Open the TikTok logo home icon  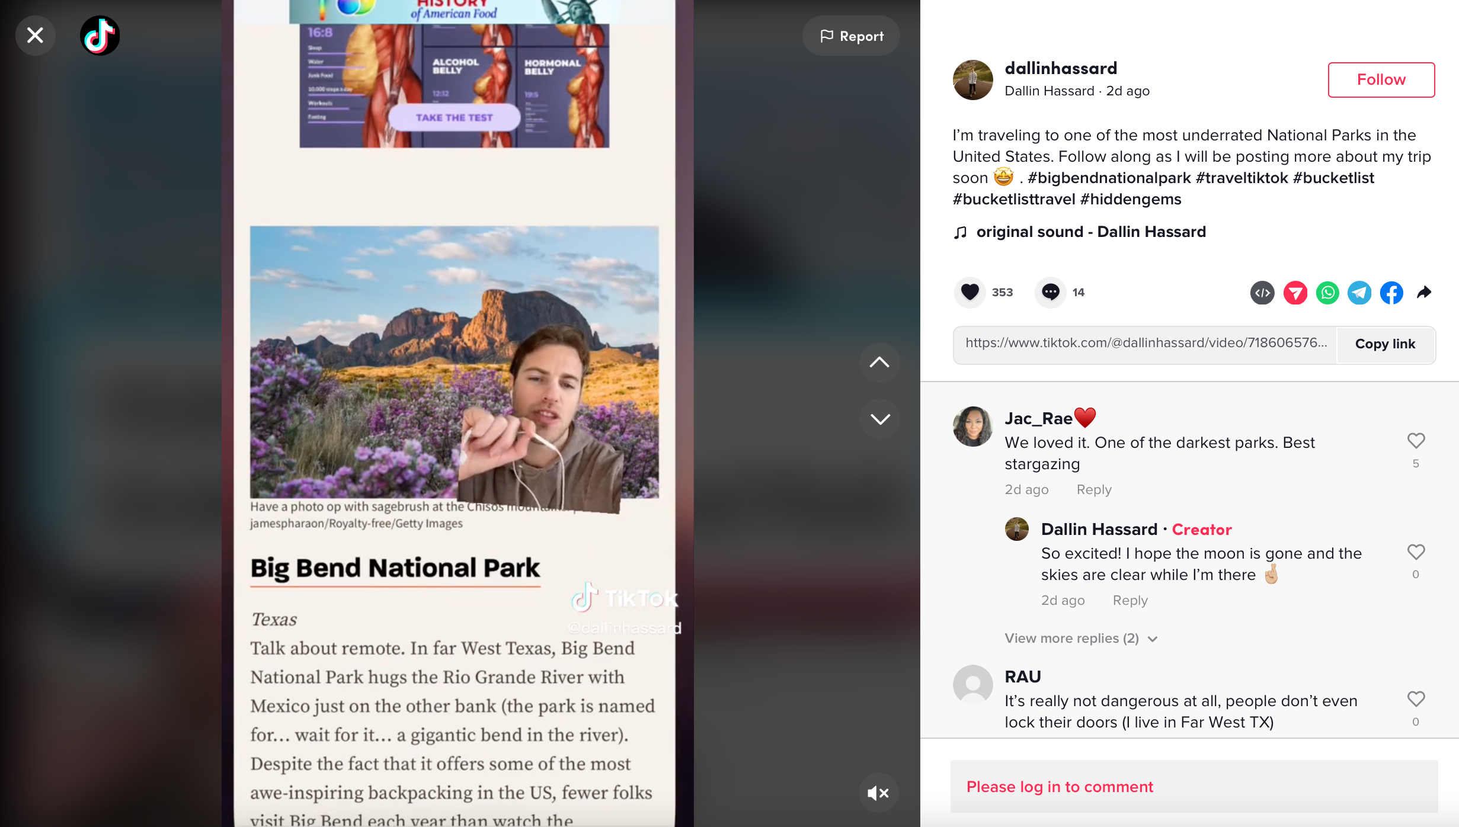[100, 36]
